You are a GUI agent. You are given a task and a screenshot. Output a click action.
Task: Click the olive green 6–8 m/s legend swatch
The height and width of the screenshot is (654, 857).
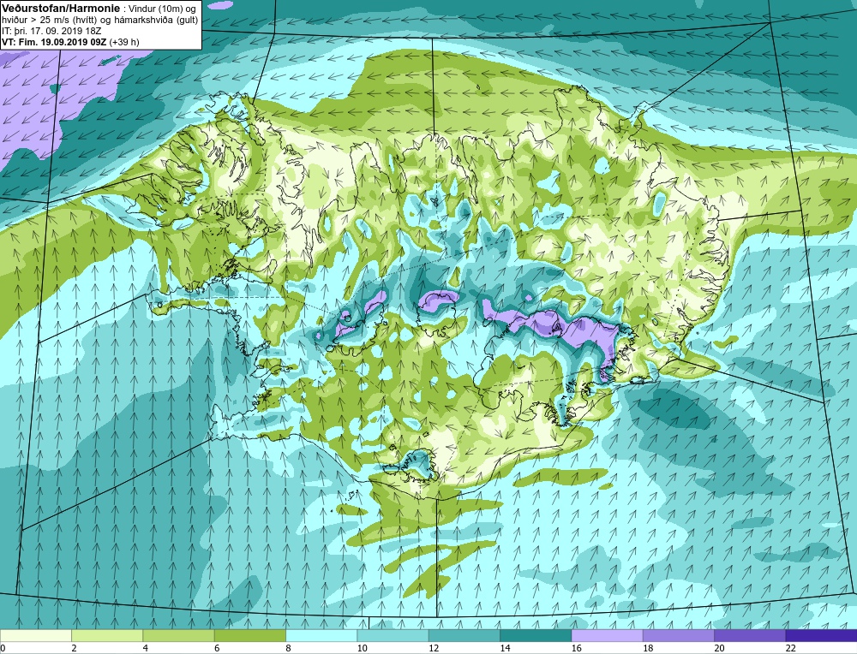click(x=249, y=635)
